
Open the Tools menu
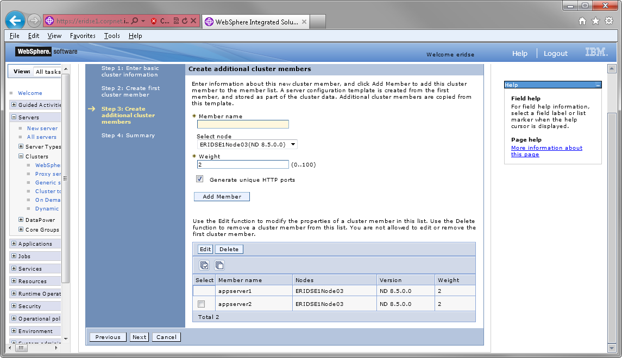pyautogui.click(x=112, y=36)
